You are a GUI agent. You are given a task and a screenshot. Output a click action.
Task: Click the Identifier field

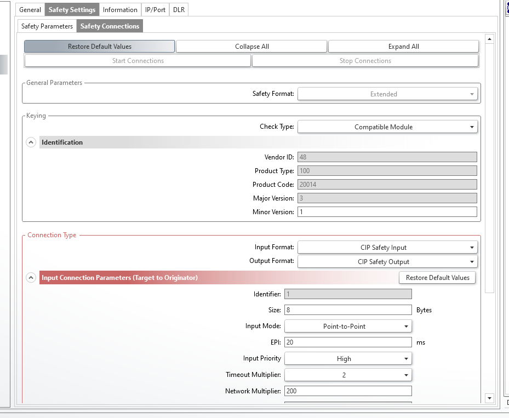348,294
